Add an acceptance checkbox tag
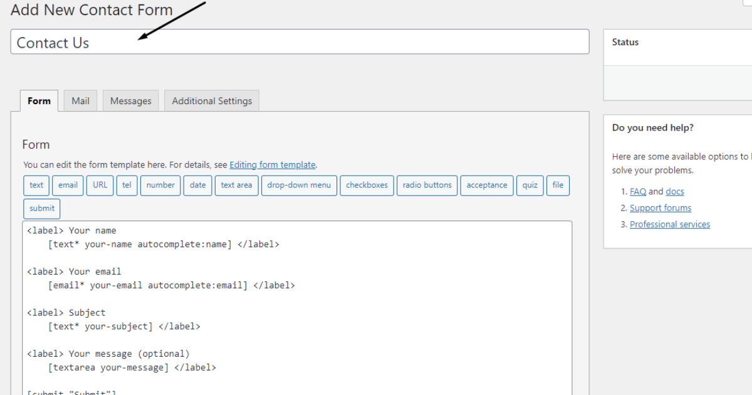 [487, 185]
